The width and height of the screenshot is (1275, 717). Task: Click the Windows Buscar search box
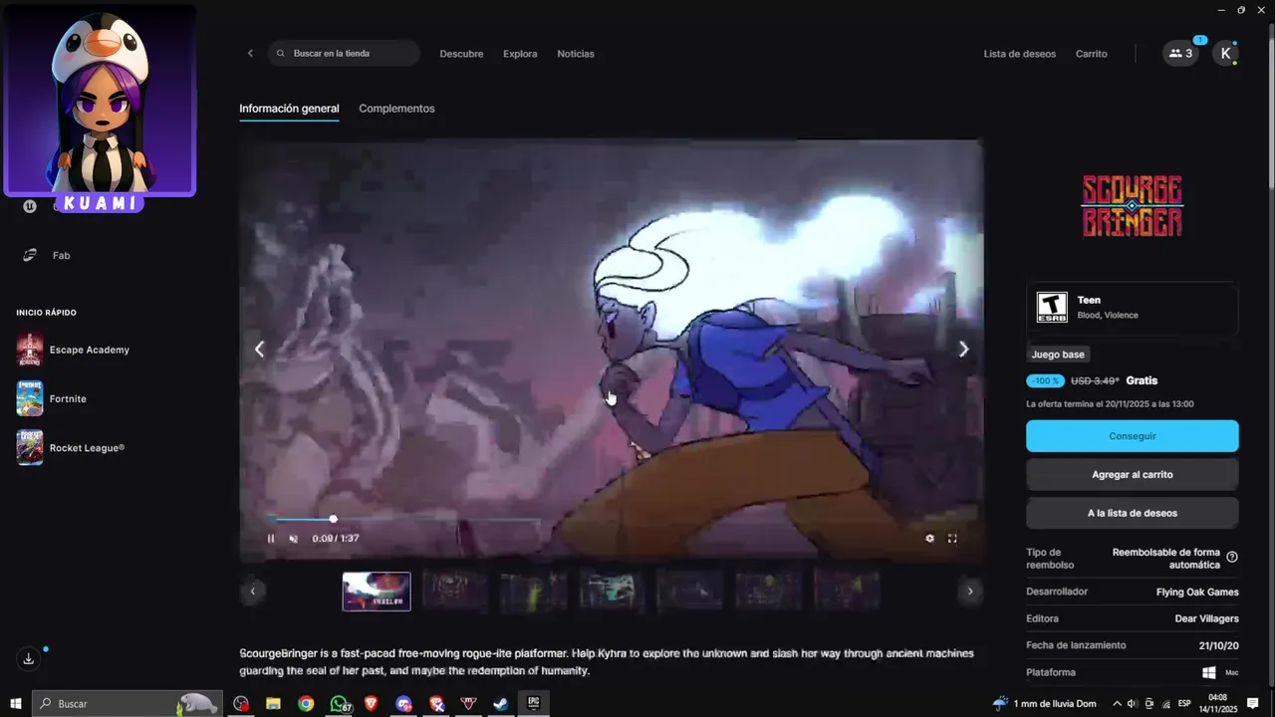pos(127,704)
